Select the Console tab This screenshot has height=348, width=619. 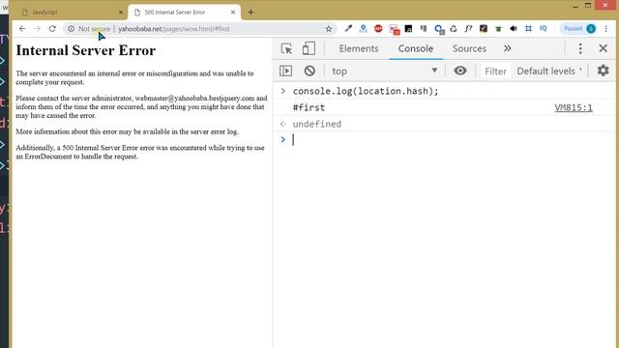coord(416,48)
